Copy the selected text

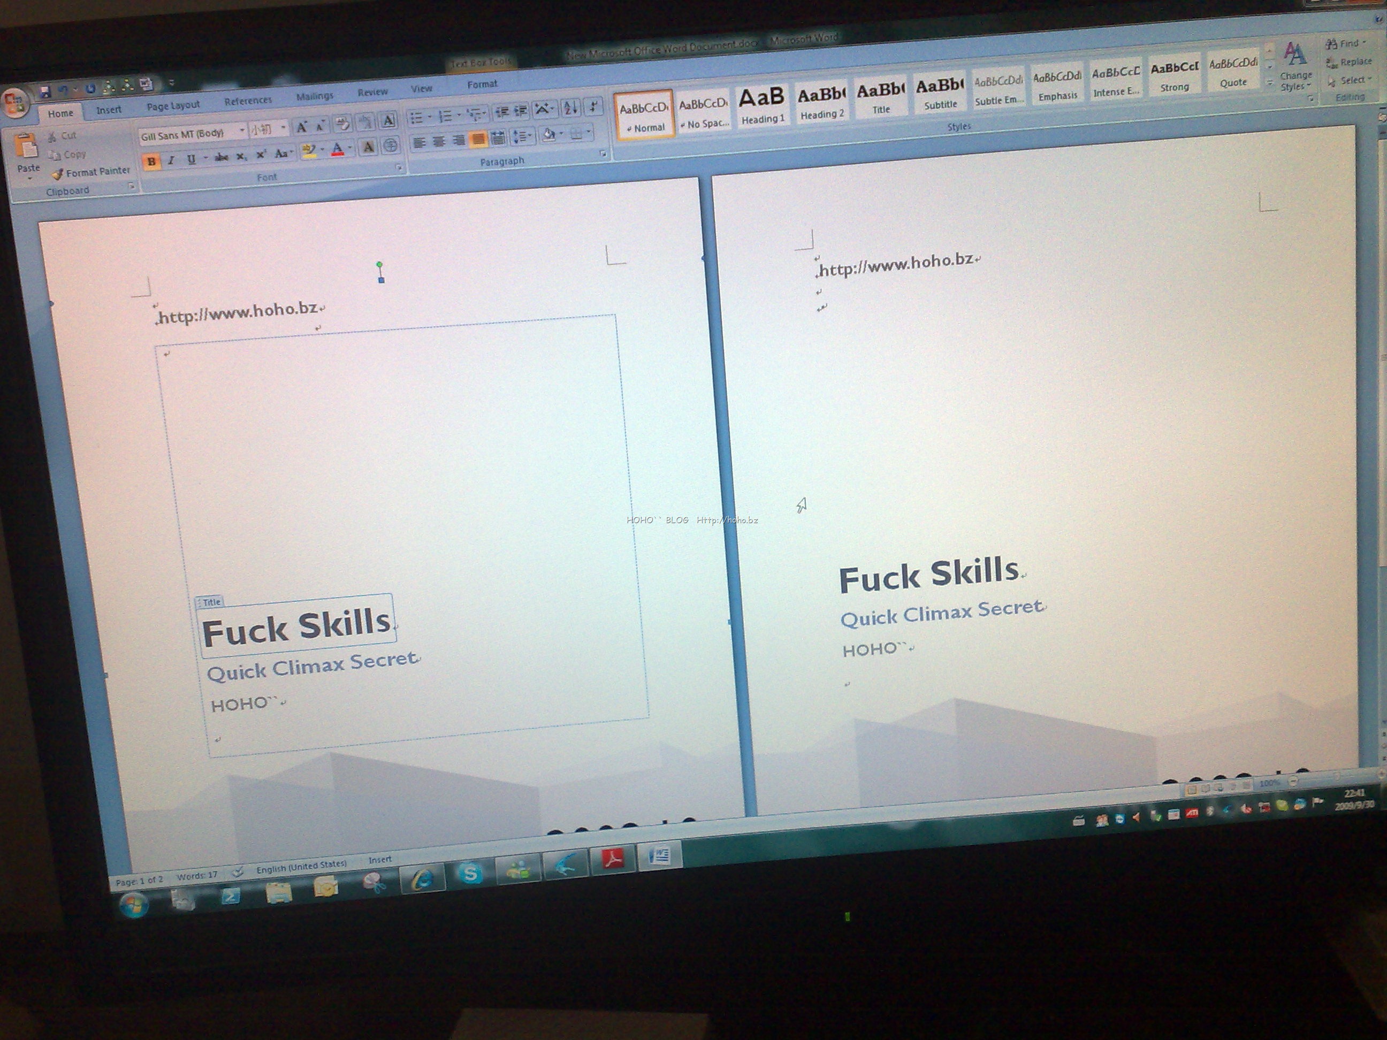[68, 154]
